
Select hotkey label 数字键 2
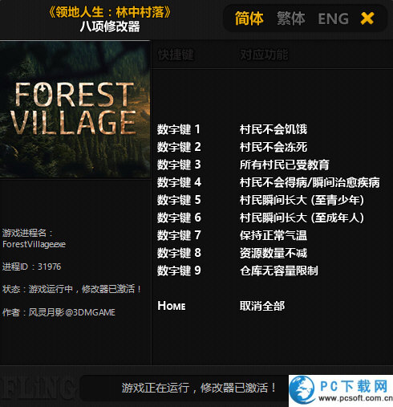[x=179, y=147]
